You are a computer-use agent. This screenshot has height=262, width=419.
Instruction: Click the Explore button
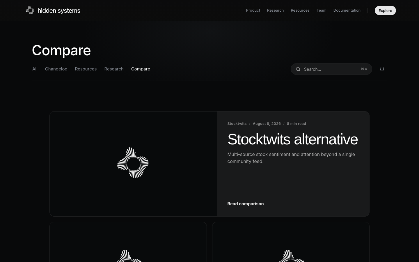click(385, 10)
